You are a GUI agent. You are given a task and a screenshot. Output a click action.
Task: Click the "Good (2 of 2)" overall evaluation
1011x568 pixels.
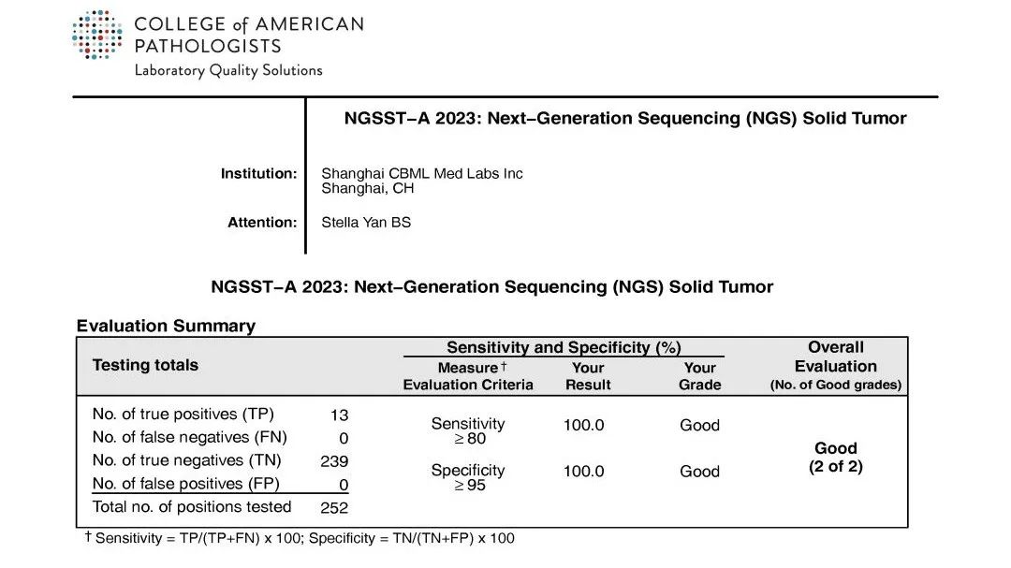[835, 457]
